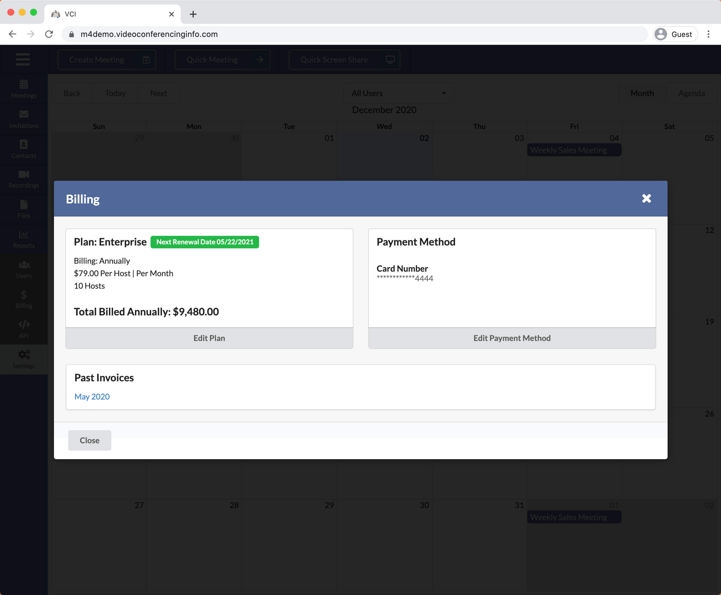Open the May 2020 invoice link
The width and height of the screenshot is (721, 595).
click(92, 397)
